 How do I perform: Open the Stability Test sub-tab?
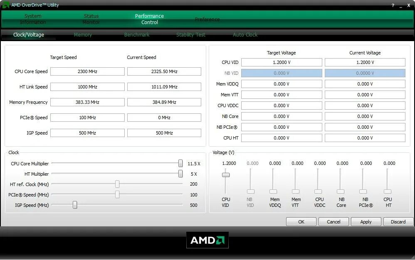(191, 35)
